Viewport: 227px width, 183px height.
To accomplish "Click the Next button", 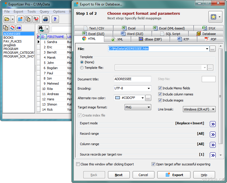I will [x=119, y=175].
